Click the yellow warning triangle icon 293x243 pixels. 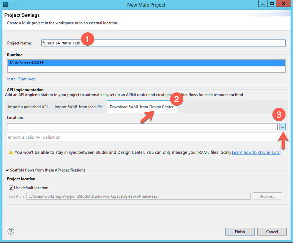point(11,152)
